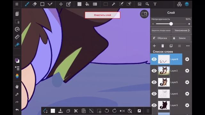205x115 pixels.
Task: Hide Layer6 with its eye icon
Action: 154,59
